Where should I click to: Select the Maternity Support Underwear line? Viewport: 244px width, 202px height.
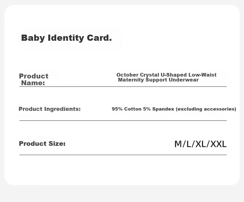click(x=158, y=80)
